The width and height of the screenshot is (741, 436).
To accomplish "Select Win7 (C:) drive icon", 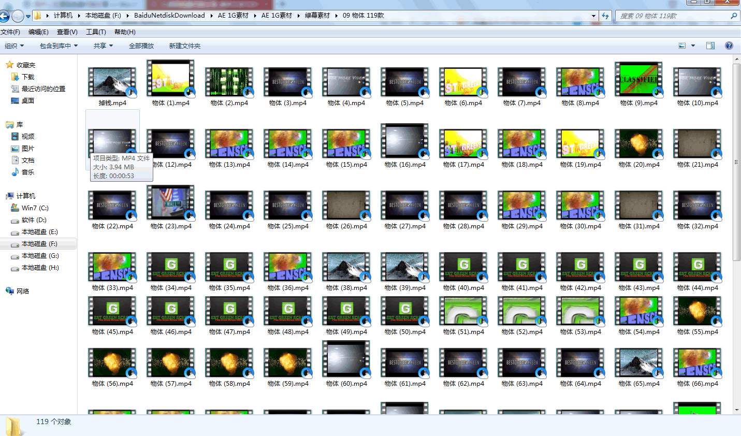I will point(15,208).
